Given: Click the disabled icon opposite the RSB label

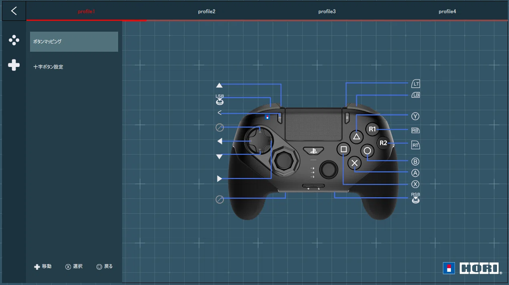Looking at the screenshot, I should (x=219, y=199).
